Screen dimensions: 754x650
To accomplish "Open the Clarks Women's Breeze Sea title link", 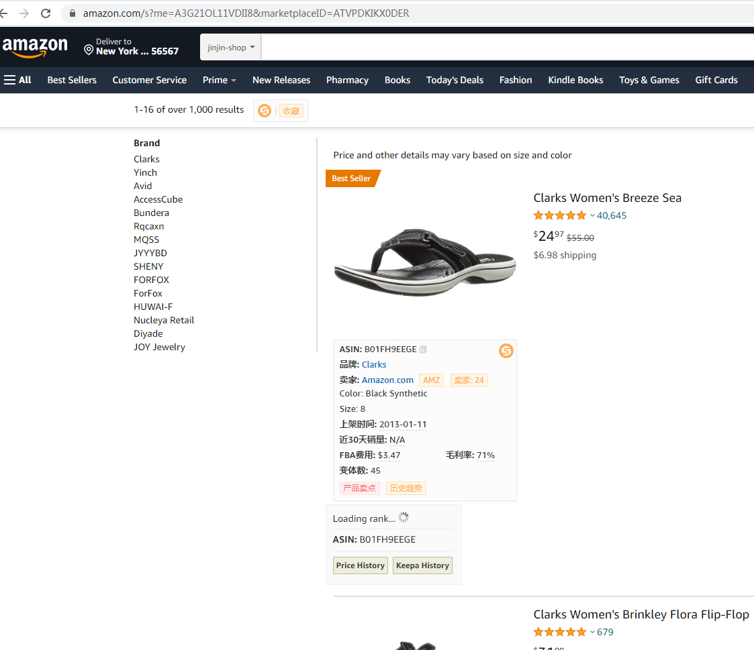I will (x=607, y=198).
